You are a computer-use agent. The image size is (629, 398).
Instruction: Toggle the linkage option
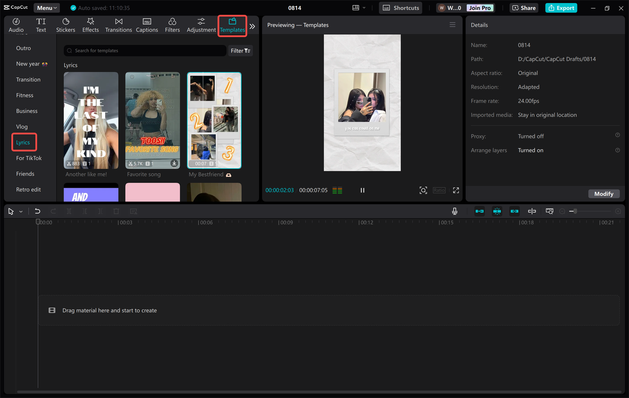[515, 211]
